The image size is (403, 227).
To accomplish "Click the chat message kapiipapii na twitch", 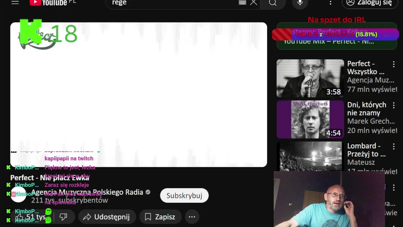I will tap(69, 158).
